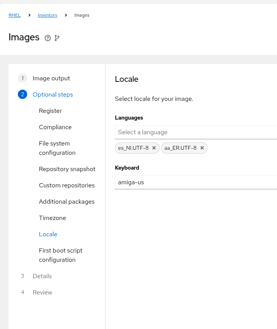Screen dimensions: 277x329
Task: Go to Image output step
Action: click(51, 78)
